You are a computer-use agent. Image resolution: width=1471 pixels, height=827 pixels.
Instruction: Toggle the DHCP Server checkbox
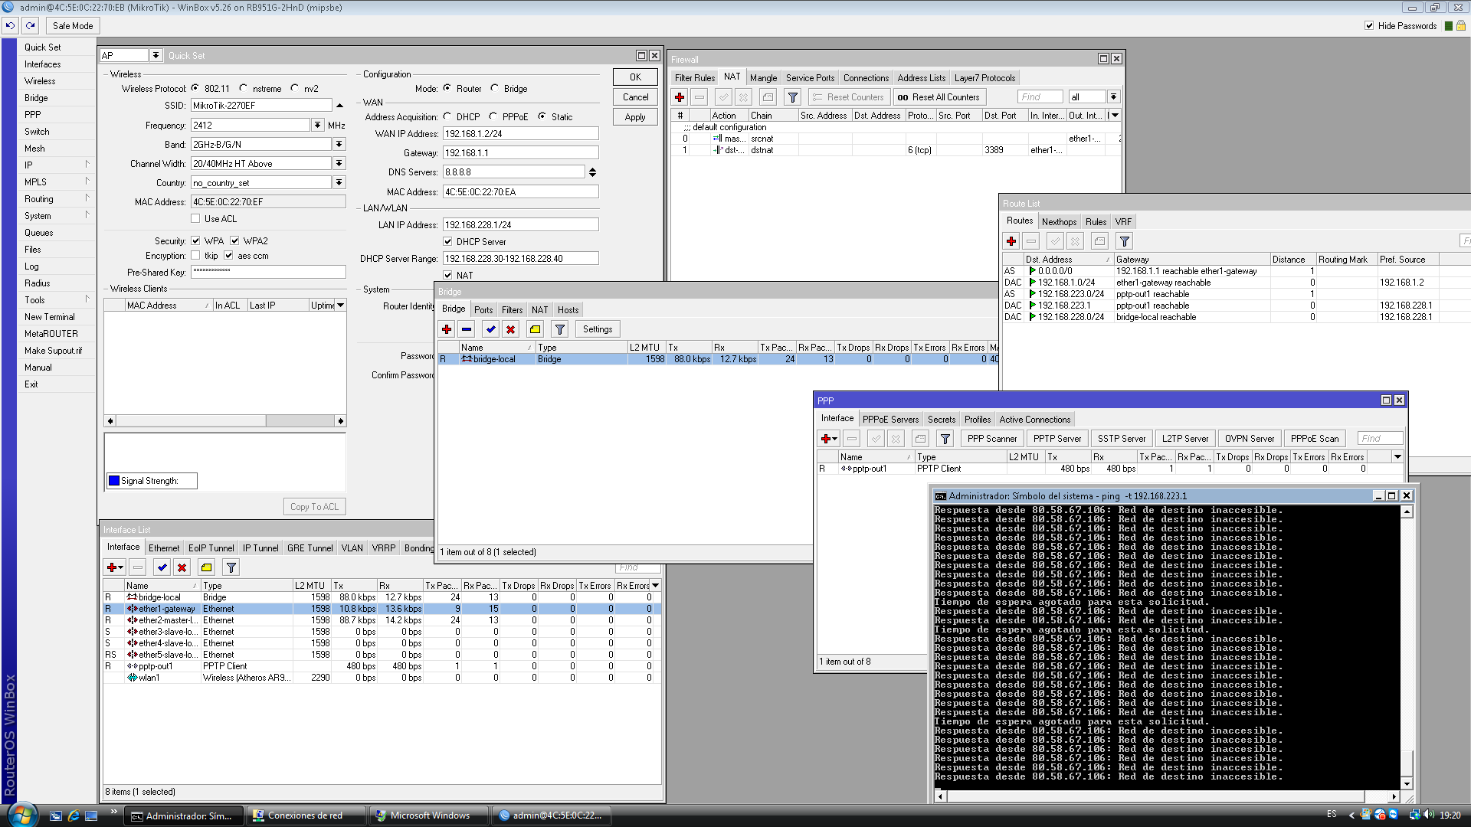coord(447,242)
